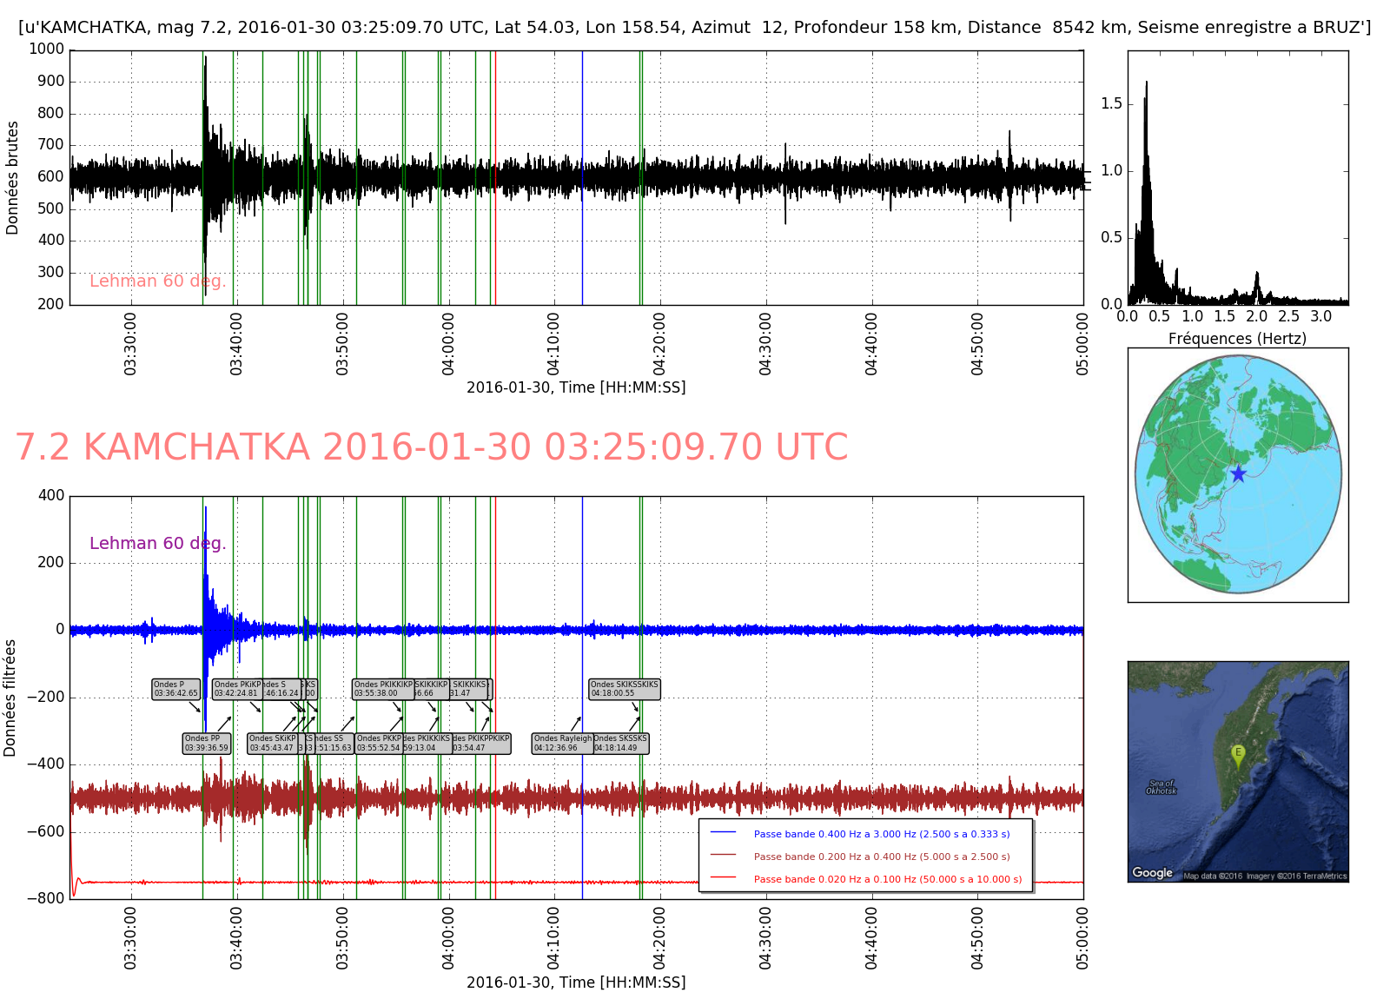Select the "Ondes P 03:36:42.65" annotation box
The image size is (1390, 999).
pyautogui.click(x=175, y=689)
